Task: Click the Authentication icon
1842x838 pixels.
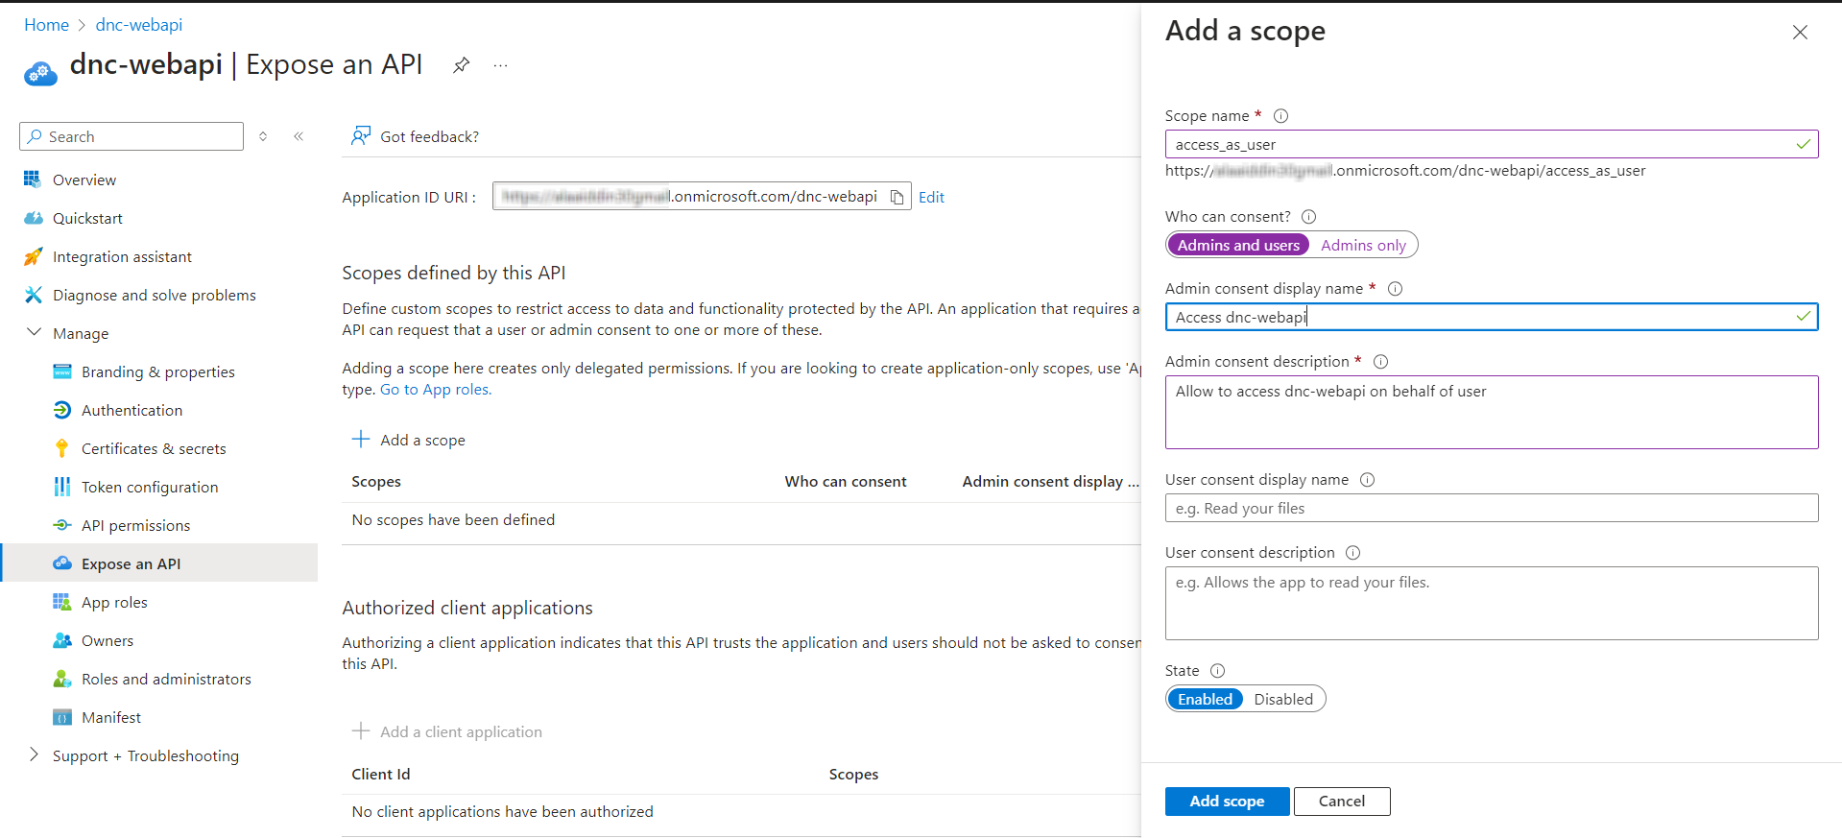Action: point(62,410)
